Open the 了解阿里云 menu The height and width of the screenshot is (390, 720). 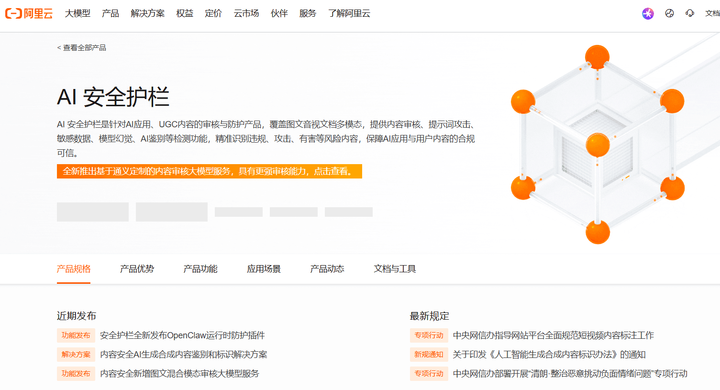349,13
